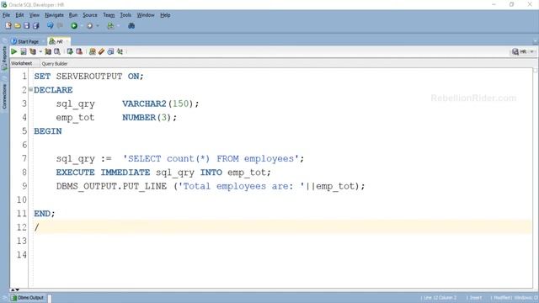This screenshot has height=303, width=539.
Task: Click 'NUMBER' on line 4
Action: 139,118
